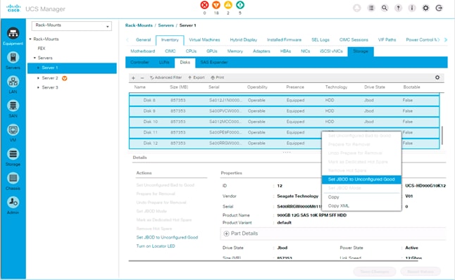Viewport: 455px width, 280px height.
Task: Open the SEL Logs tab
Action: click(320, 40)
